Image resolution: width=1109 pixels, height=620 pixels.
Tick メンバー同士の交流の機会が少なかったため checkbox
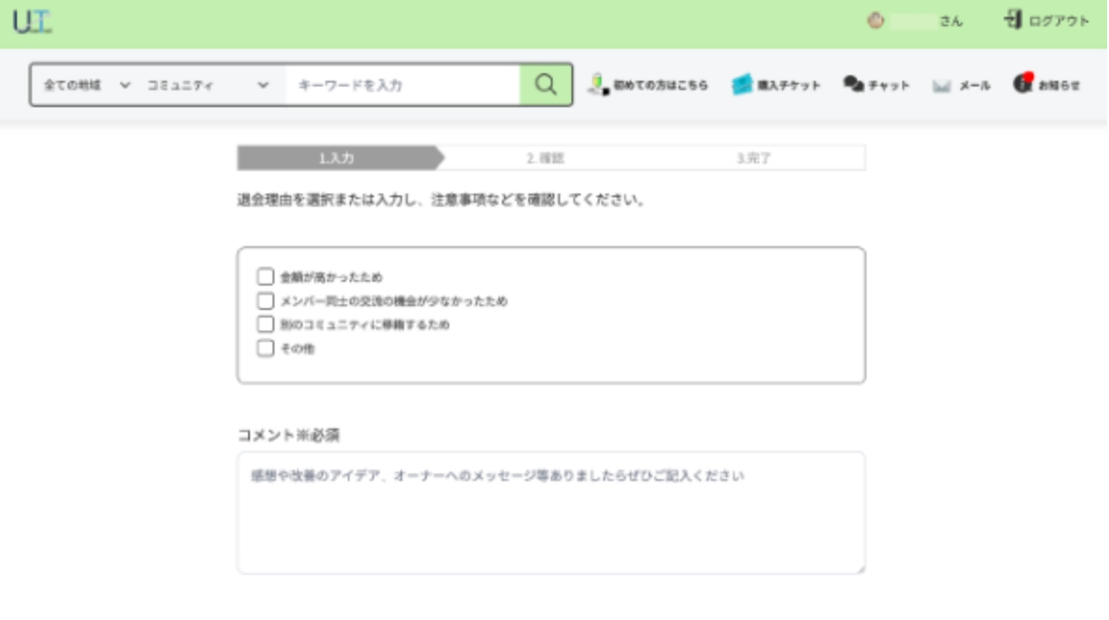[266, 301]
